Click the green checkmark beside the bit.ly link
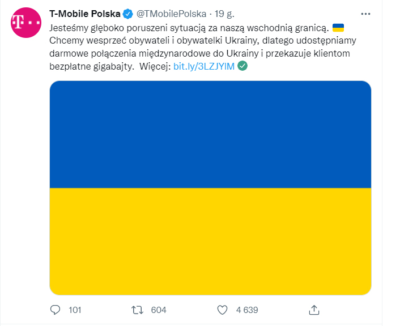 tap(242, 66)
